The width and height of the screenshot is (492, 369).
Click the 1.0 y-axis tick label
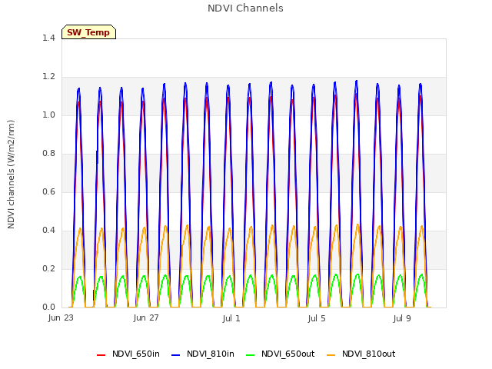[48, 115]
